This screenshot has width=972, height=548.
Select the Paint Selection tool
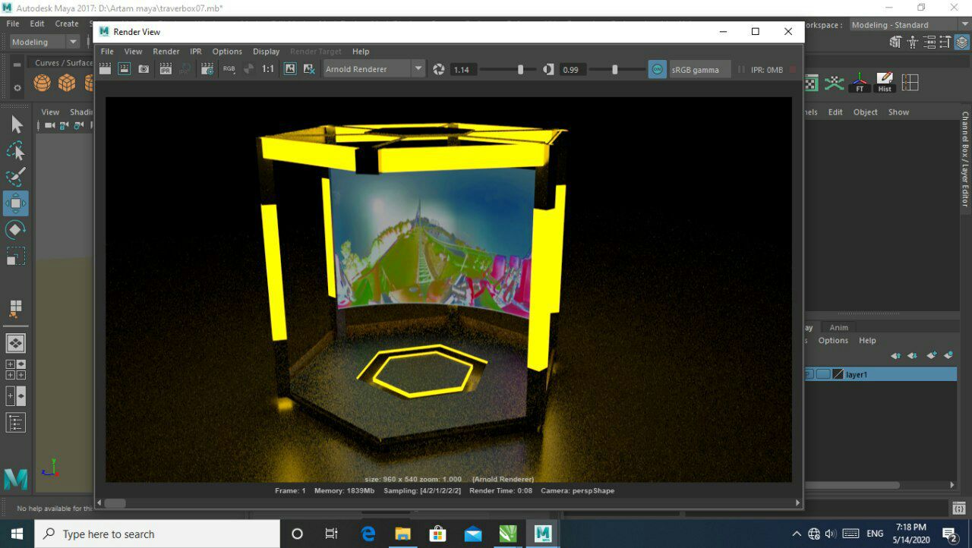coord(16,177)
